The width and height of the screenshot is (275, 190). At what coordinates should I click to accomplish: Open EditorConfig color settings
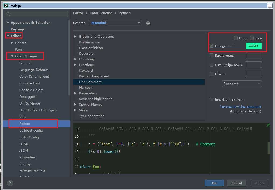point(29,137)
